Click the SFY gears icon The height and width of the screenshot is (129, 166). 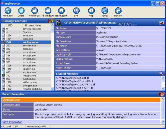pyautogui.click(x=76, y=11)
